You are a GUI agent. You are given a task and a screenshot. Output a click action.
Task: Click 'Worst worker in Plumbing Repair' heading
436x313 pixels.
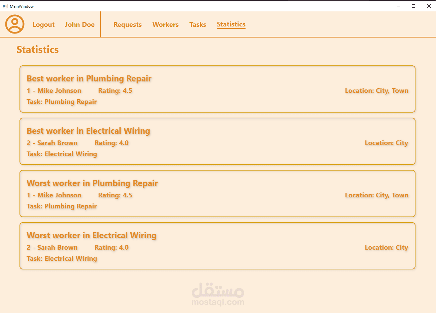point(92,183)
